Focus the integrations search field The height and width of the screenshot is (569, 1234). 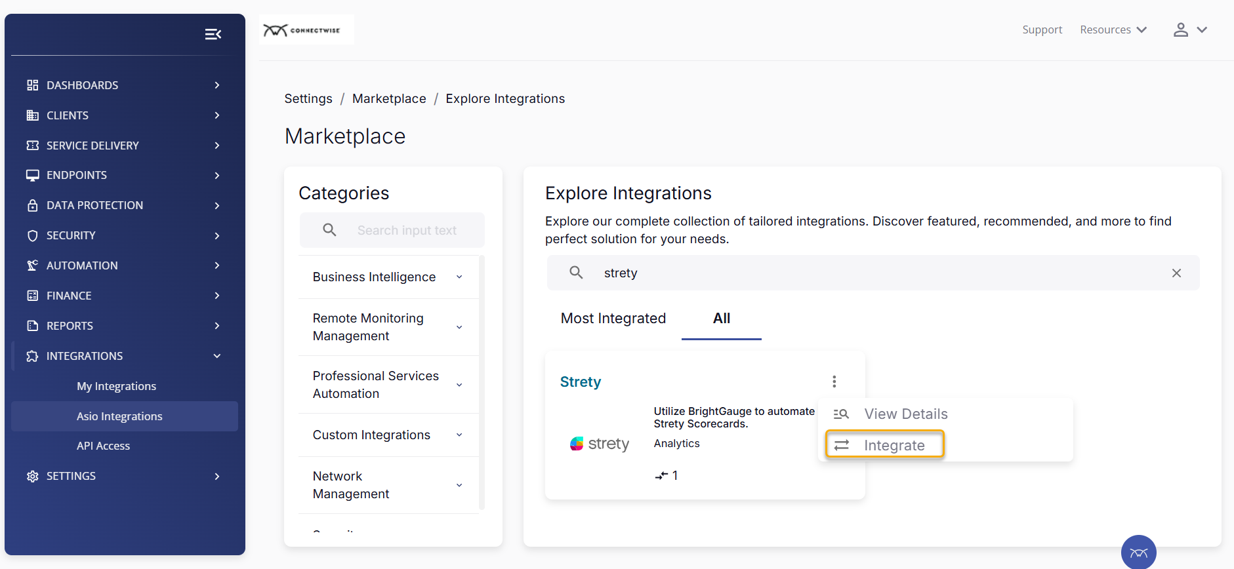coord(873,273)
